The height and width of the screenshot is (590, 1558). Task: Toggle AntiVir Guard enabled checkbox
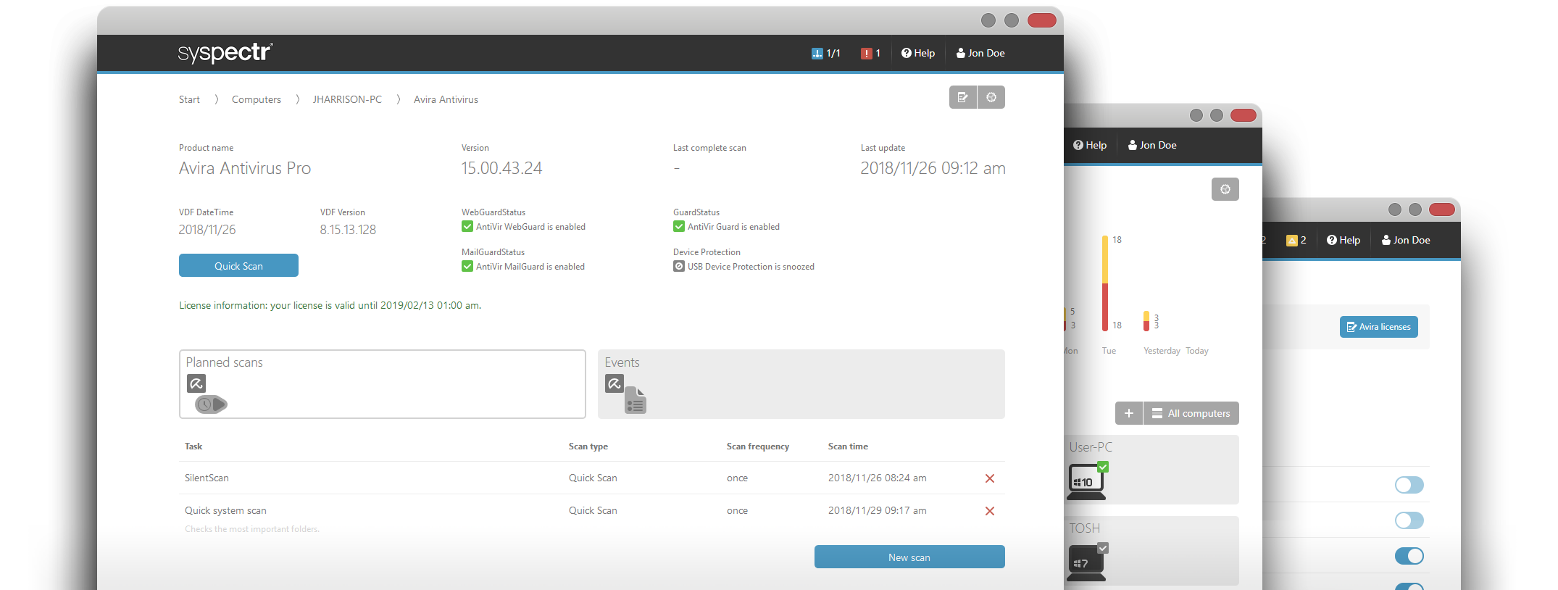pyautogui.click(x=679, y=226)
